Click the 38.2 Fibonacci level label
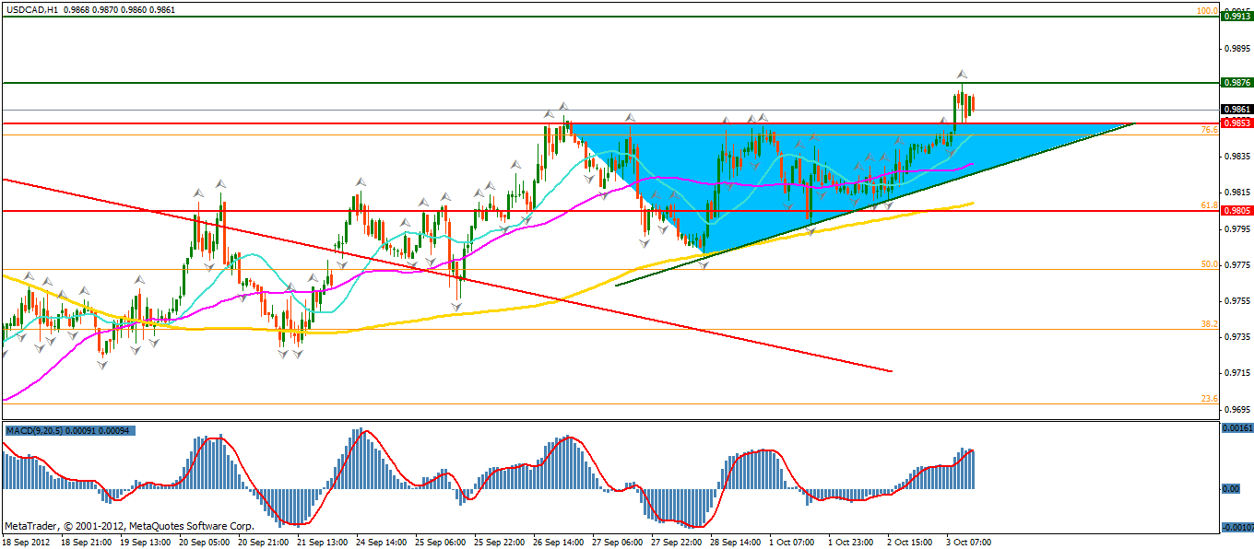The image size is (1254, 549). point(1210,324)
